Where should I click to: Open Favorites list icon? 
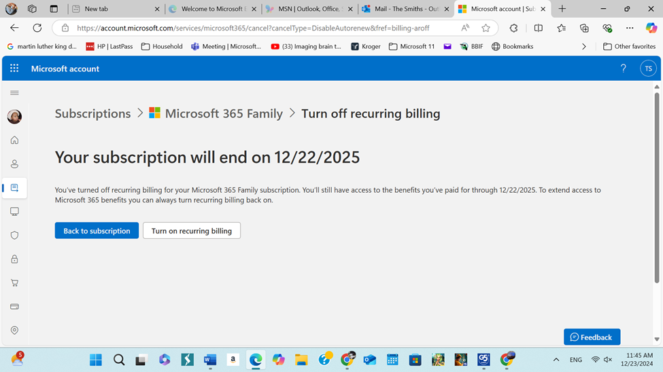(x=561, y=28)
